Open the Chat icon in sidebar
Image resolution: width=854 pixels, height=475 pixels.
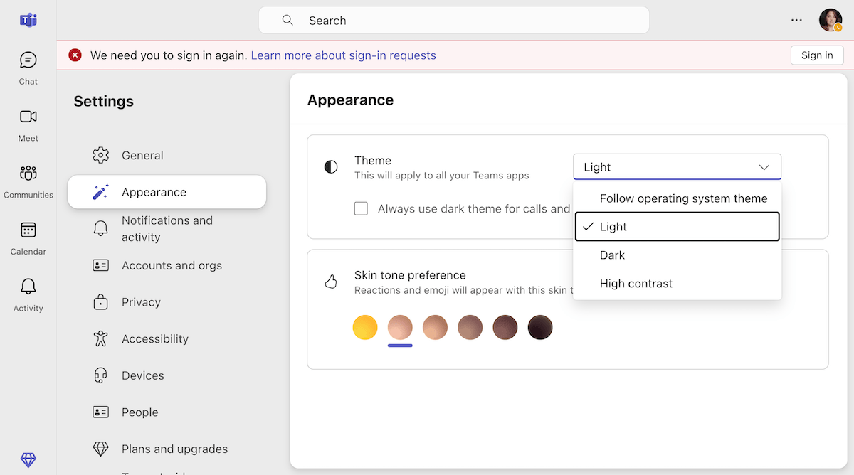coord(28,60)
